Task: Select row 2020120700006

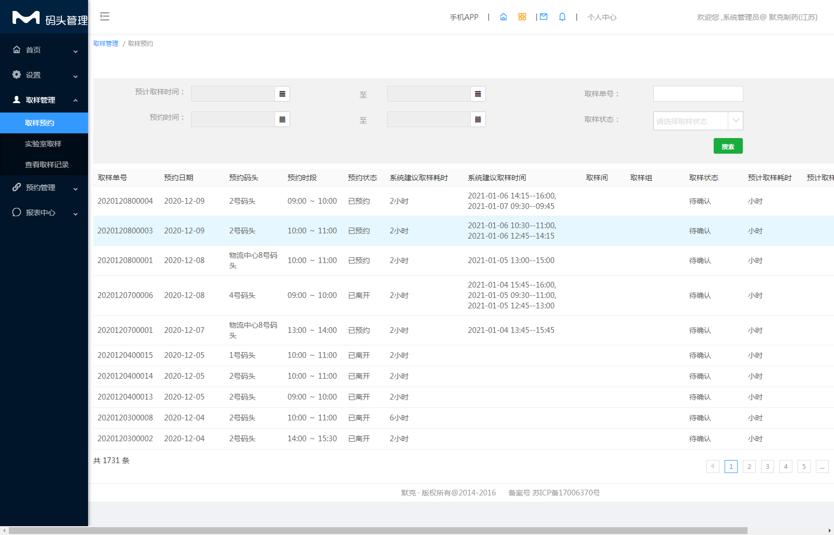Action: [x=464, y=295]
